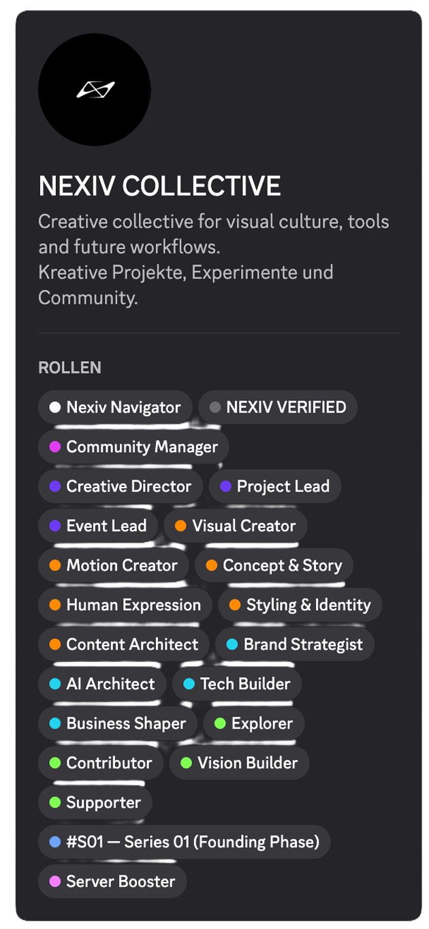The width and height of the screenshot is (429, 929).
Task: Select the Event Lead role tag
Action: click(x=98, y=526)
